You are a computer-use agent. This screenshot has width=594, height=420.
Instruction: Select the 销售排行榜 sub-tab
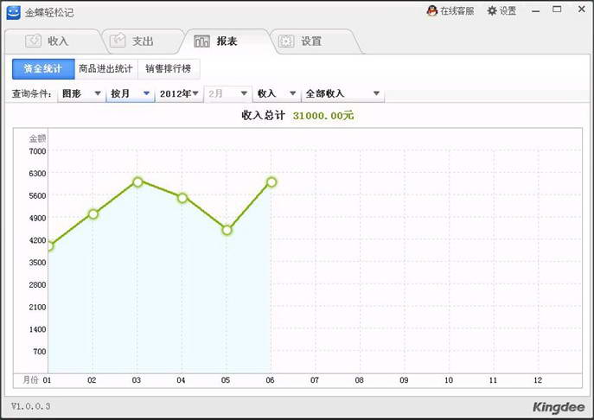pyautogui.click(x=169, y=69)
